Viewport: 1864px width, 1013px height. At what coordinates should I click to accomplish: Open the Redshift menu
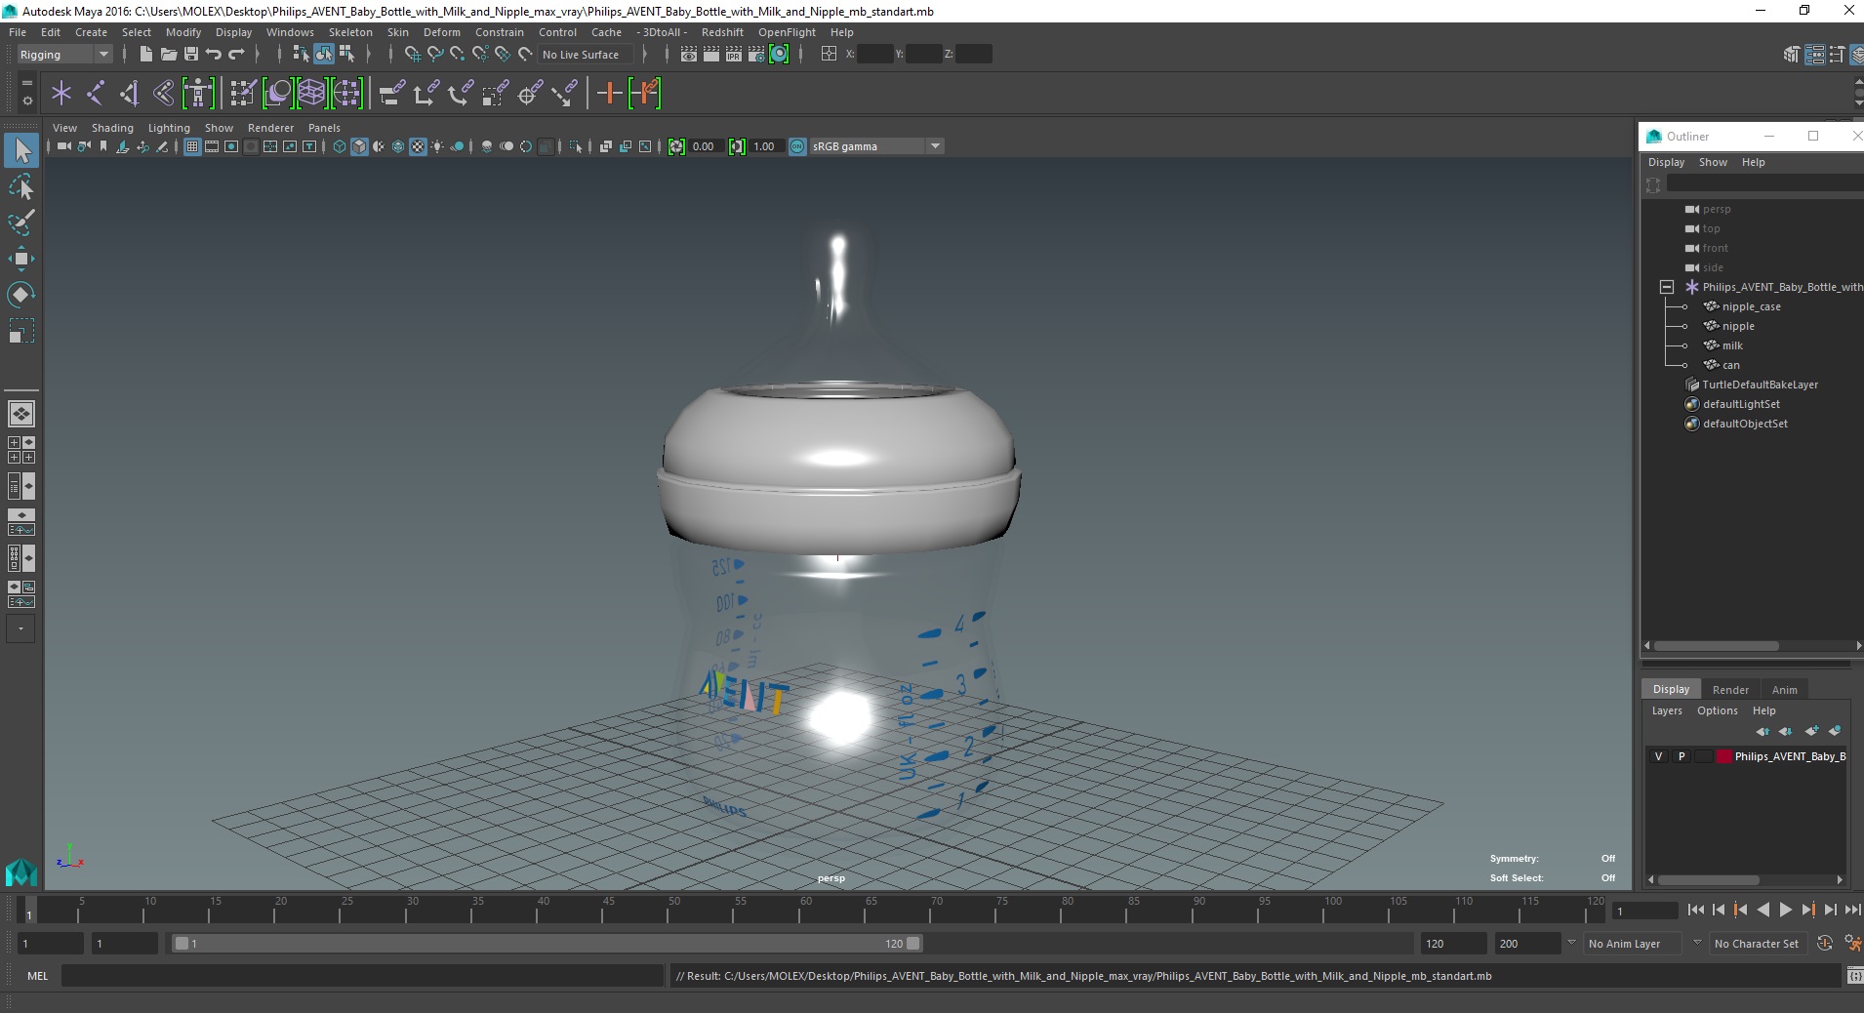722,32
